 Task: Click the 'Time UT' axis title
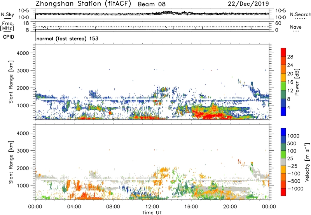(x=152, y=213)
